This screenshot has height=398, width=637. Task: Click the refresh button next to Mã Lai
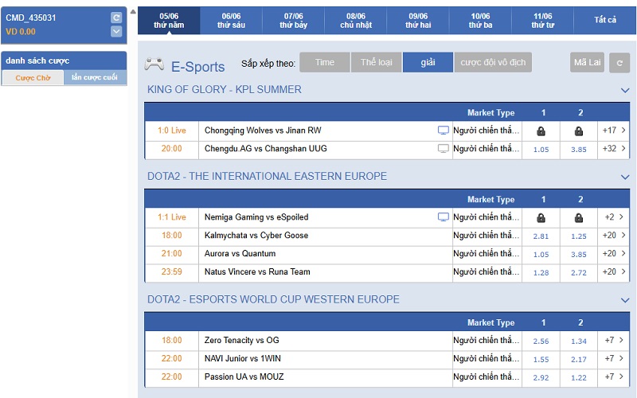click(619, 63)
